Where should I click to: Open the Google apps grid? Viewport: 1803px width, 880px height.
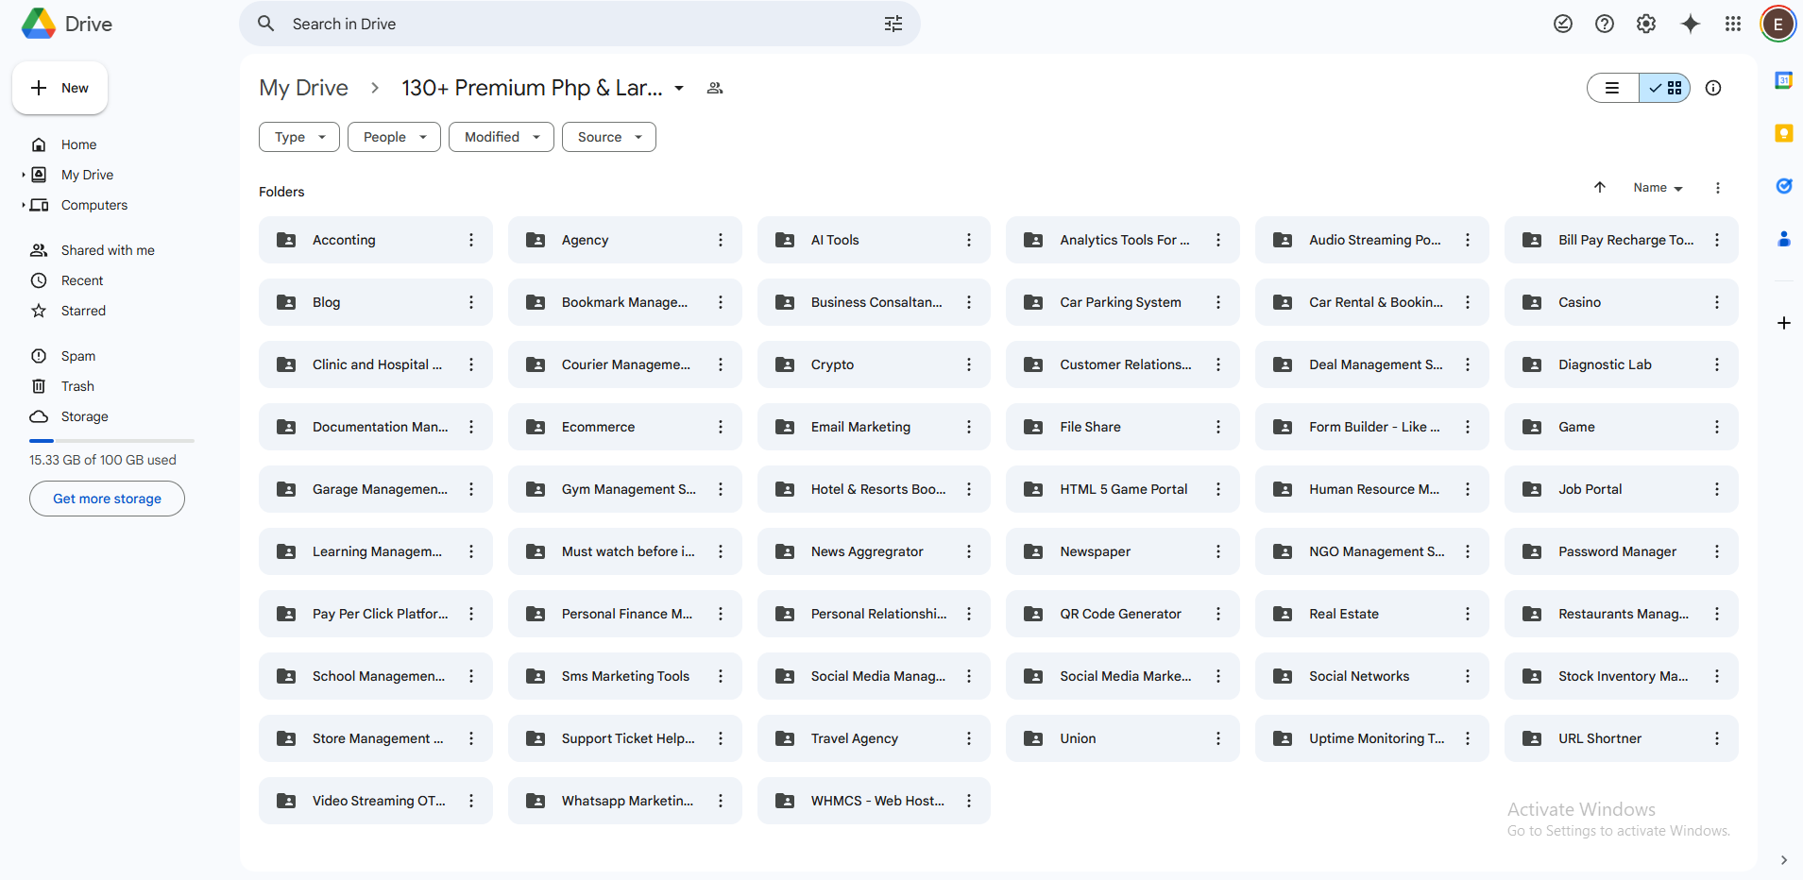(1733, 24)
